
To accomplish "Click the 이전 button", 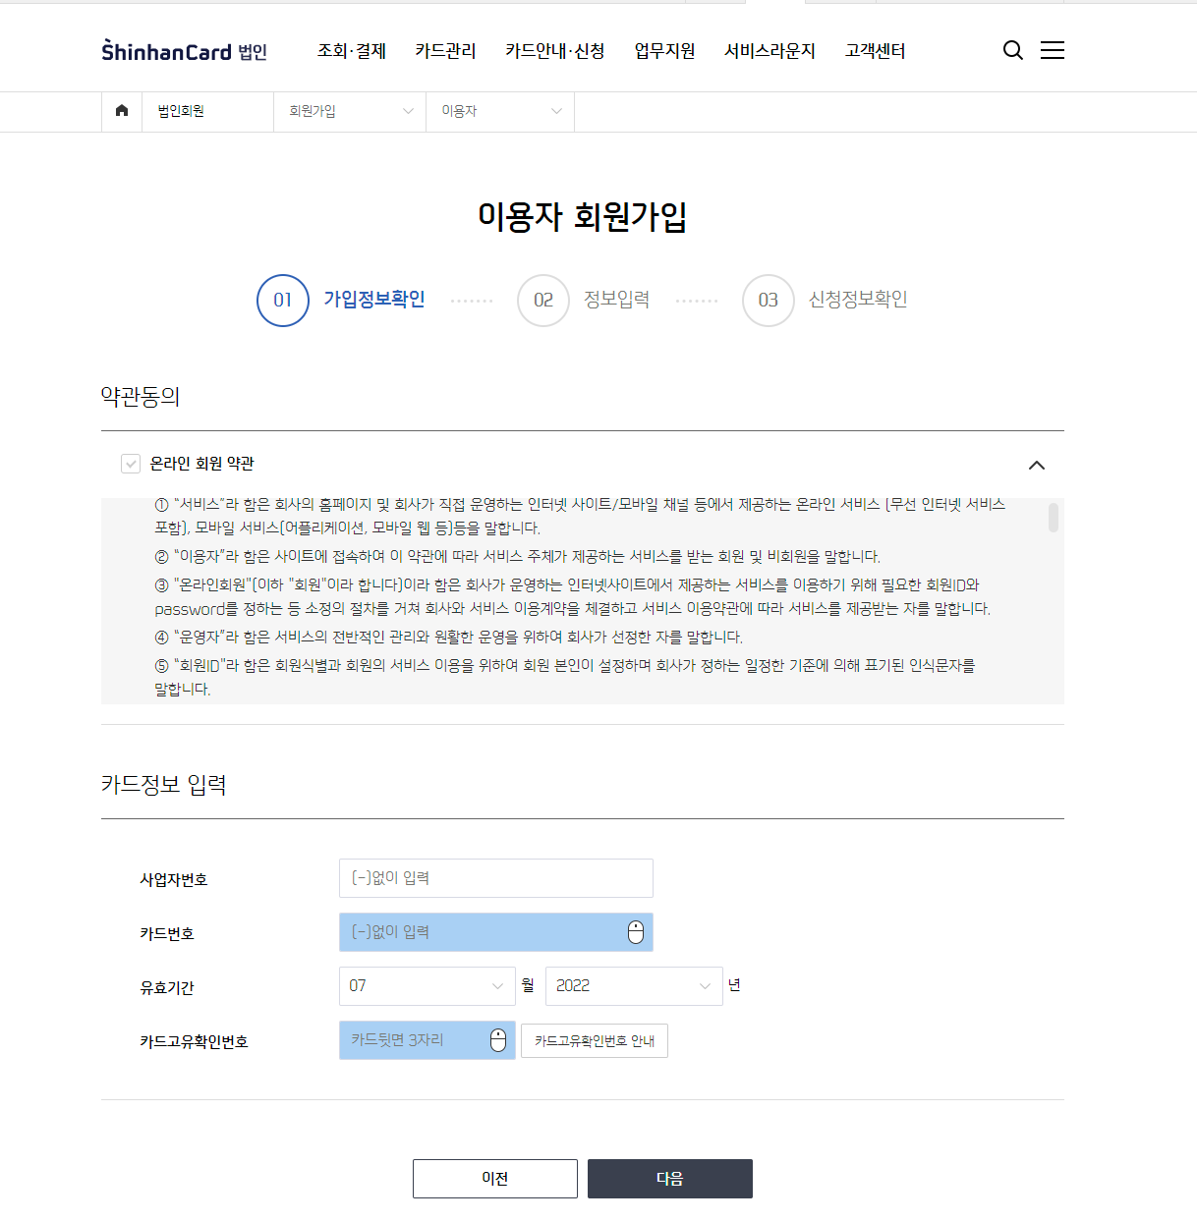I will (x=495, y=1179).
